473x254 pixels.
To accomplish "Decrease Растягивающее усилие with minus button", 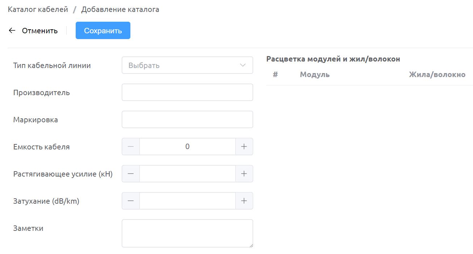I will 131,174.
